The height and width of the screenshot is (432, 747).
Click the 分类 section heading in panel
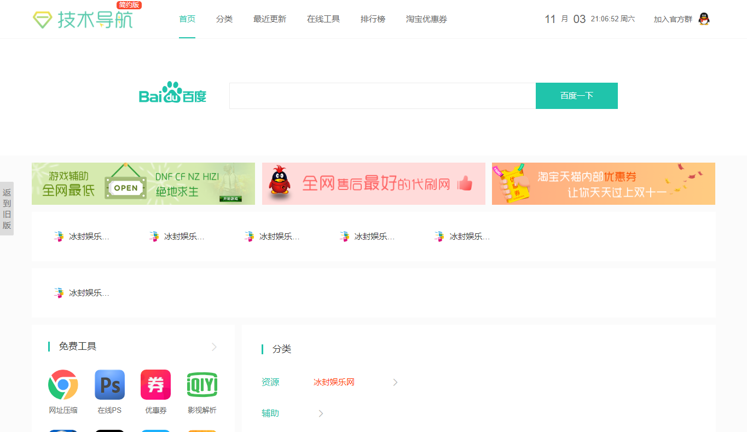pyautogui.click(x=282, y=349)
